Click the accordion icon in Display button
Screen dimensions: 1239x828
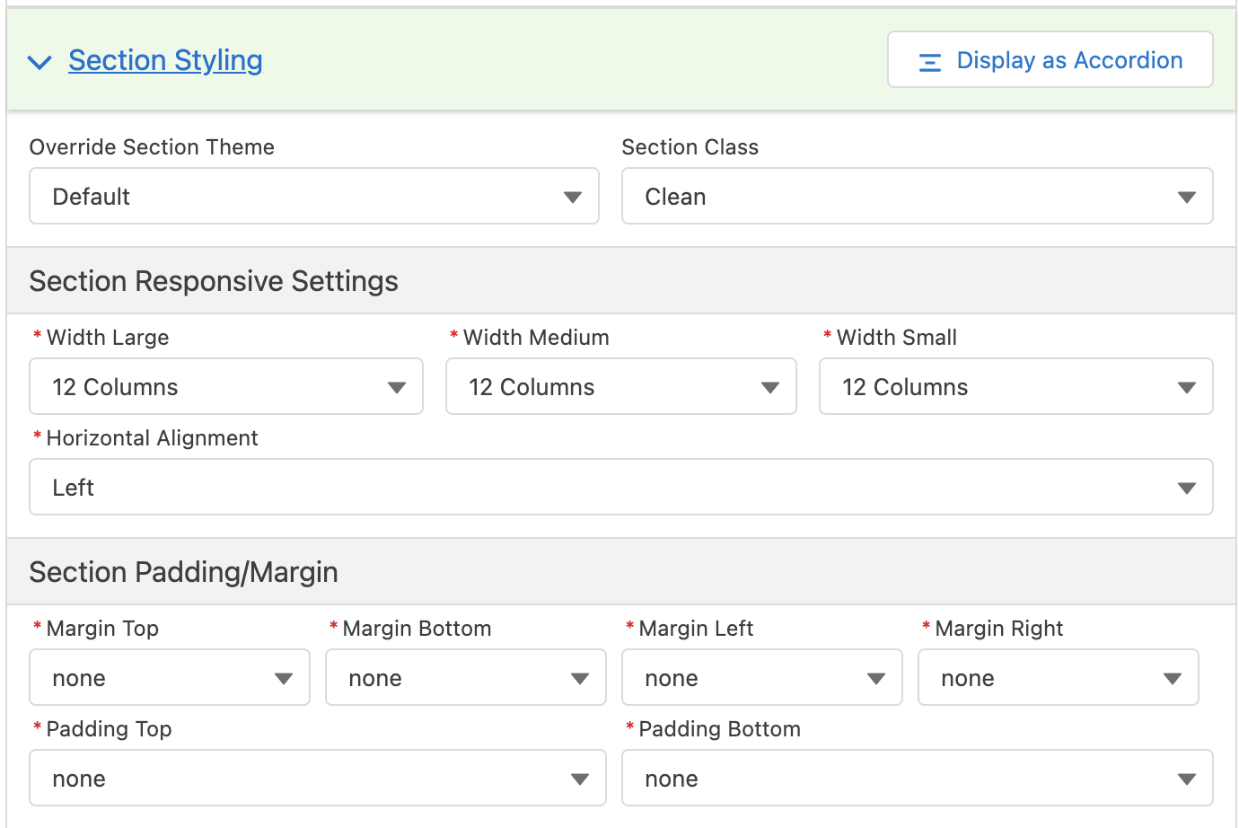(930, 62)
